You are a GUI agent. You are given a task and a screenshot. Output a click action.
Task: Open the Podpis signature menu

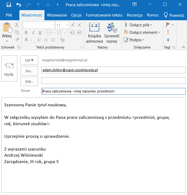click(x=134, y=40)
